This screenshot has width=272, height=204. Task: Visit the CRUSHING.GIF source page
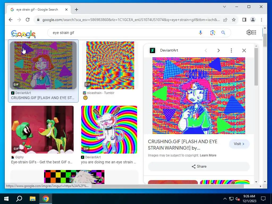coord(239,144)
